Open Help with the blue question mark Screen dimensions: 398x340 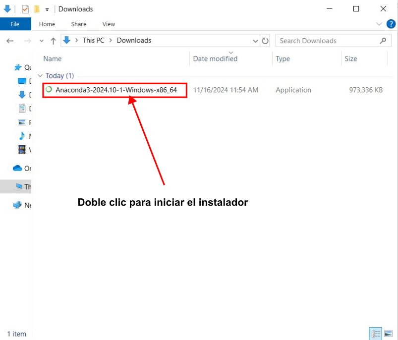click(x=391, y=24)
